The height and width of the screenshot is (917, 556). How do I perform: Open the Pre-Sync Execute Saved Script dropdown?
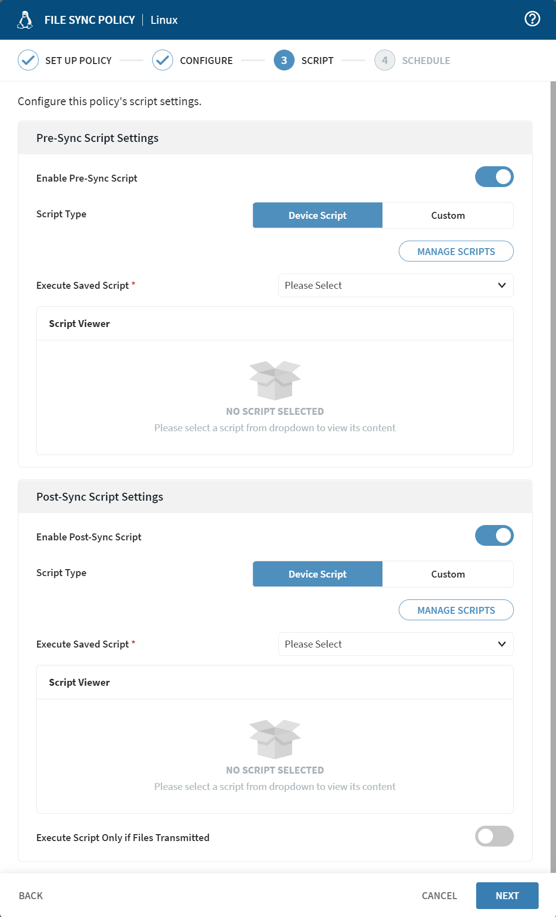(x=396, y=285)
